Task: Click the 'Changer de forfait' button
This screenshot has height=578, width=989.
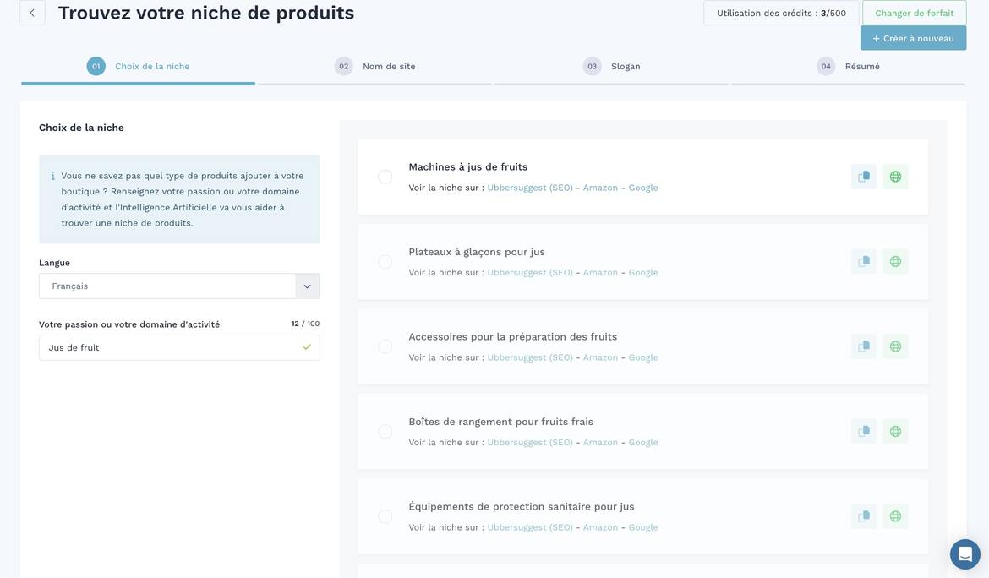Action: pos(914,13)
